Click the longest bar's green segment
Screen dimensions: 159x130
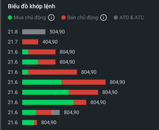(42, 82)
